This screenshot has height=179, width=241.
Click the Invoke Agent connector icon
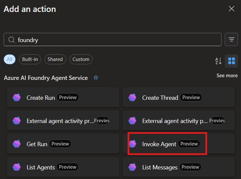click(x=133, y=144)
